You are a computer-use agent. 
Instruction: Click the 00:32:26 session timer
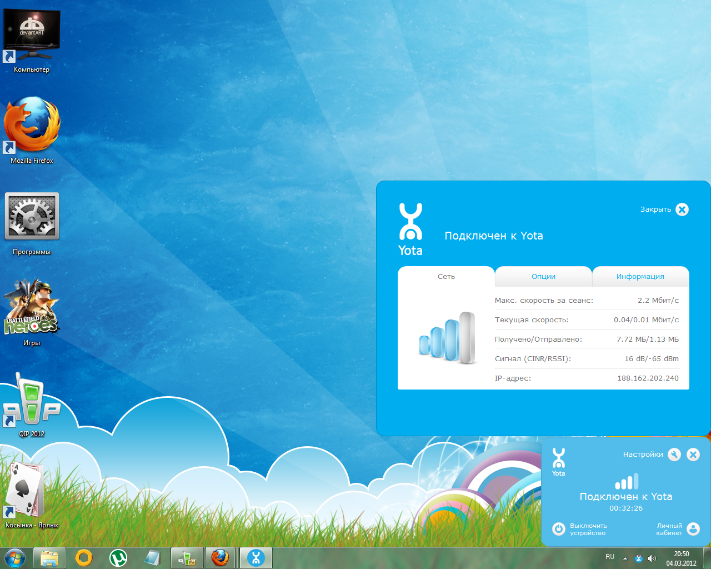click(x=626, y=508)
